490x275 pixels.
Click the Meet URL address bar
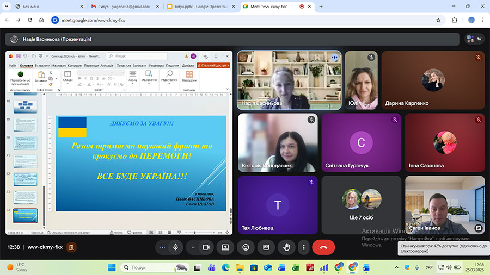coord(218,20)
